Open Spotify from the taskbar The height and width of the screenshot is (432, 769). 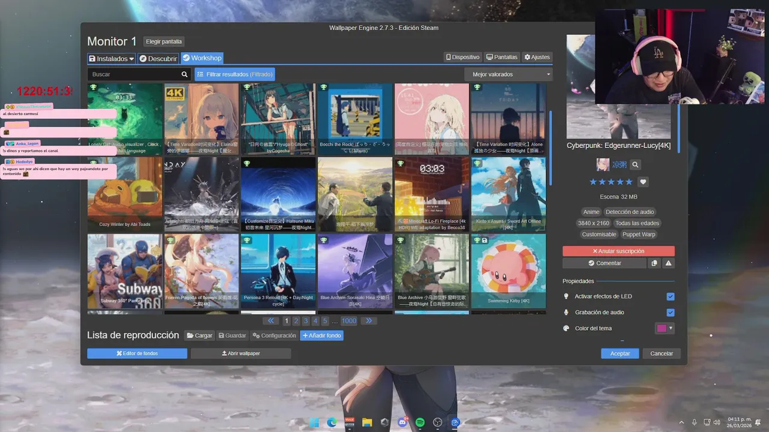tap(420, 422)
